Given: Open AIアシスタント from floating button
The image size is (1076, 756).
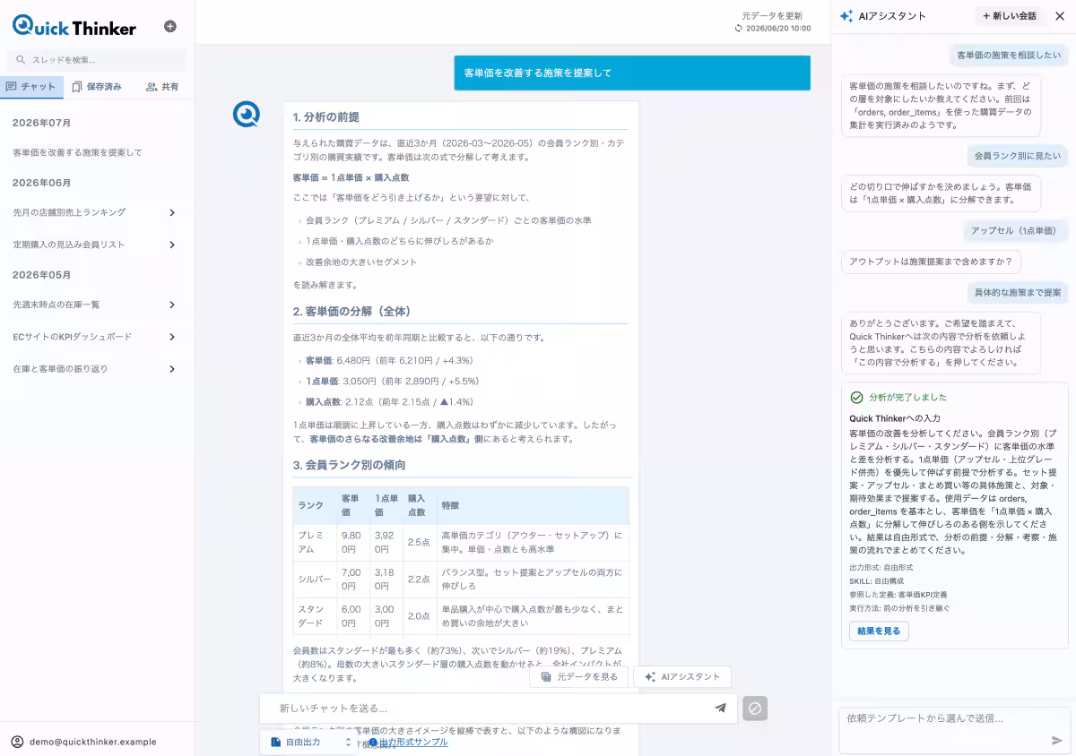Looking at the screenshot, I should pos(682,677).
